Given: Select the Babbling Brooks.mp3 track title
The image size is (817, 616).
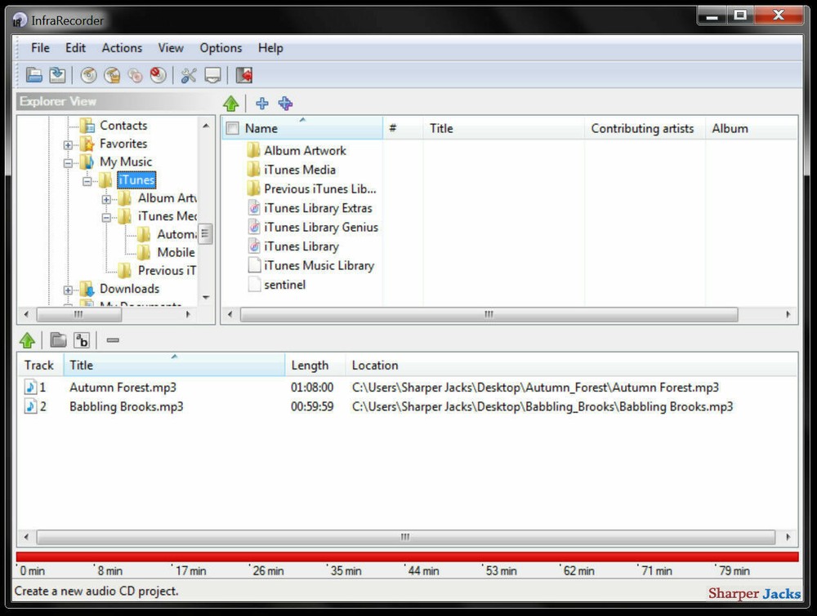Looking at the screenshot, I should click(x=127, y=406).
